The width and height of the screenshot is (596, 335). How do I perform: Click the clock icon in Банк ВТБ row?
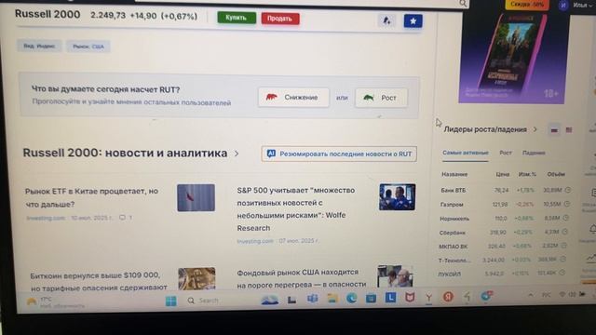click(567, 190)
